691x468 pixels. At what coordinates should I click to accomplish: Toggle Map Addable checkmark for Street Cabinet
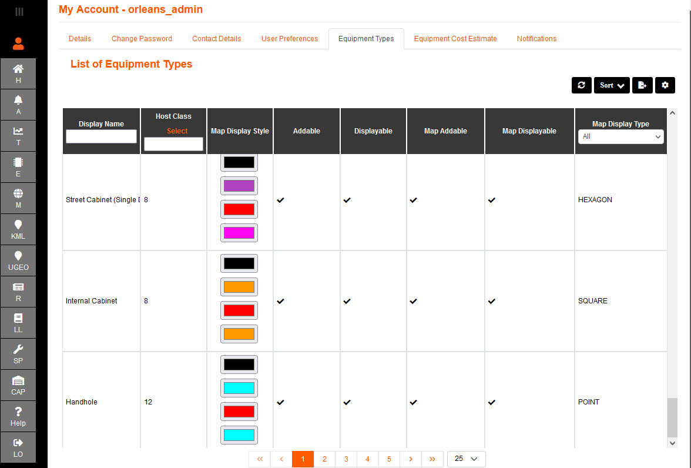(413, 200)
